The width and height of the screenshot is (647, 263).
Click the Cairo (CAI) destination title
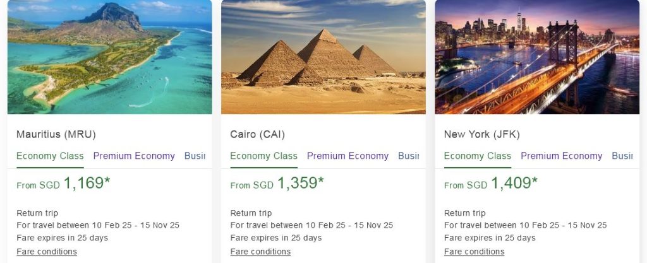[x=258, y=134]
